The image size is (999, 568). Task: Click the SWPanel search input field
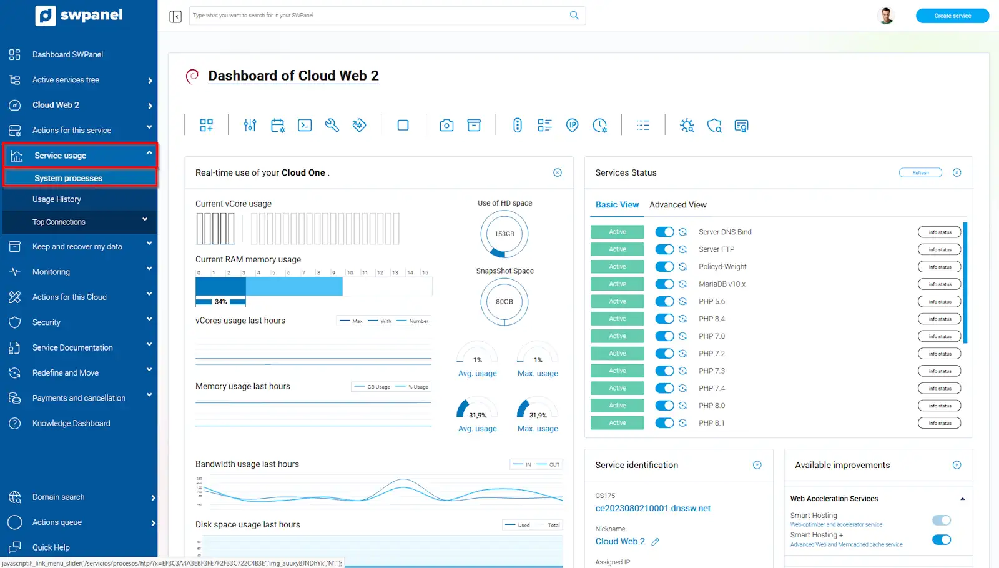click(x=387, y=16)
